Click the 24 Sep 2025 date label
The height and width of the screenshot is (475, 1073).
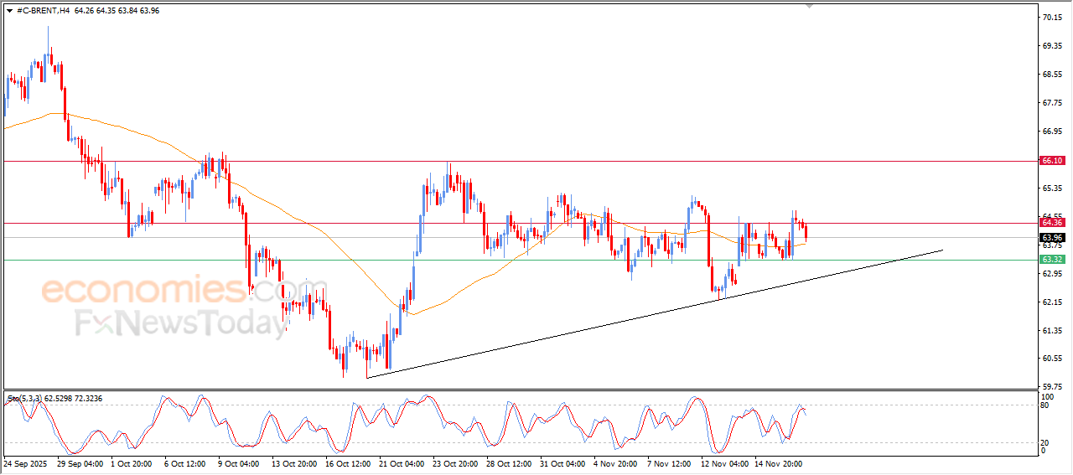tap(27, 462)
